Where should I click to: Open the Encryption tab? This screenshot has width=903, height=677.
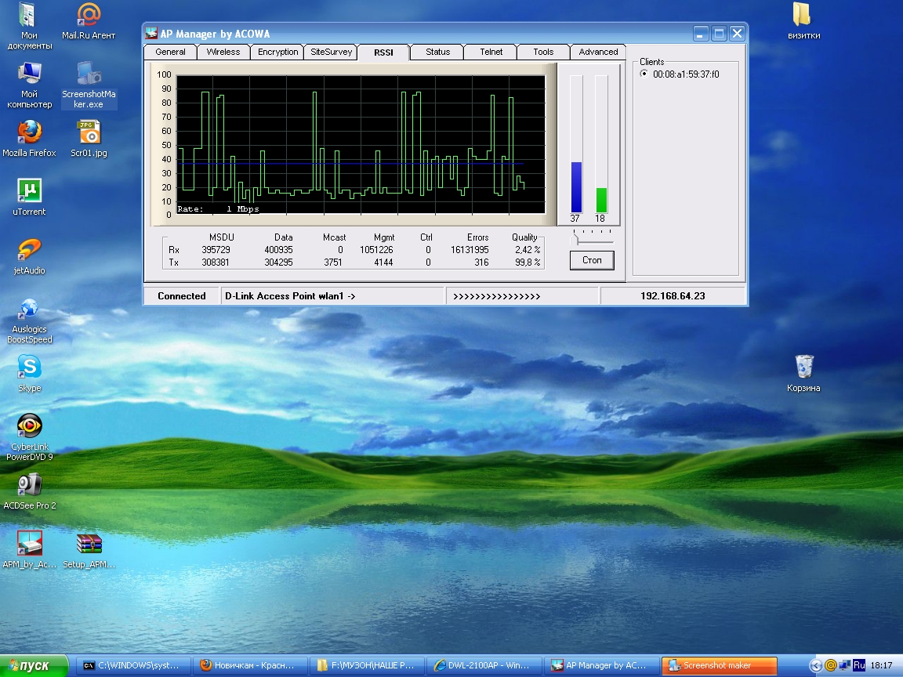pyautogui.click(x=277, y=52)
